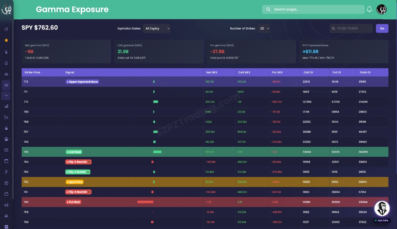Viewport: 397px width, 229px height.
Task: Select strike price 759 in the table
Action: 26,212
